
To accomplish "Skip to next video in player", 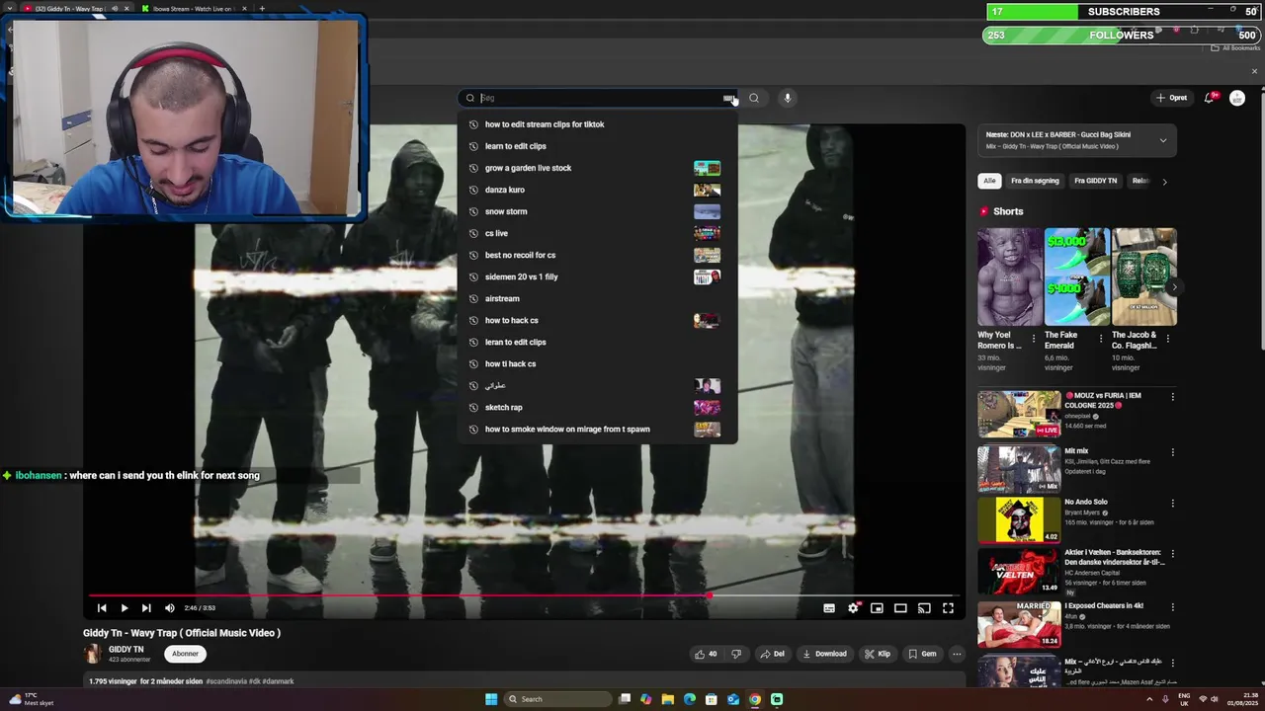I will point(146,608).
